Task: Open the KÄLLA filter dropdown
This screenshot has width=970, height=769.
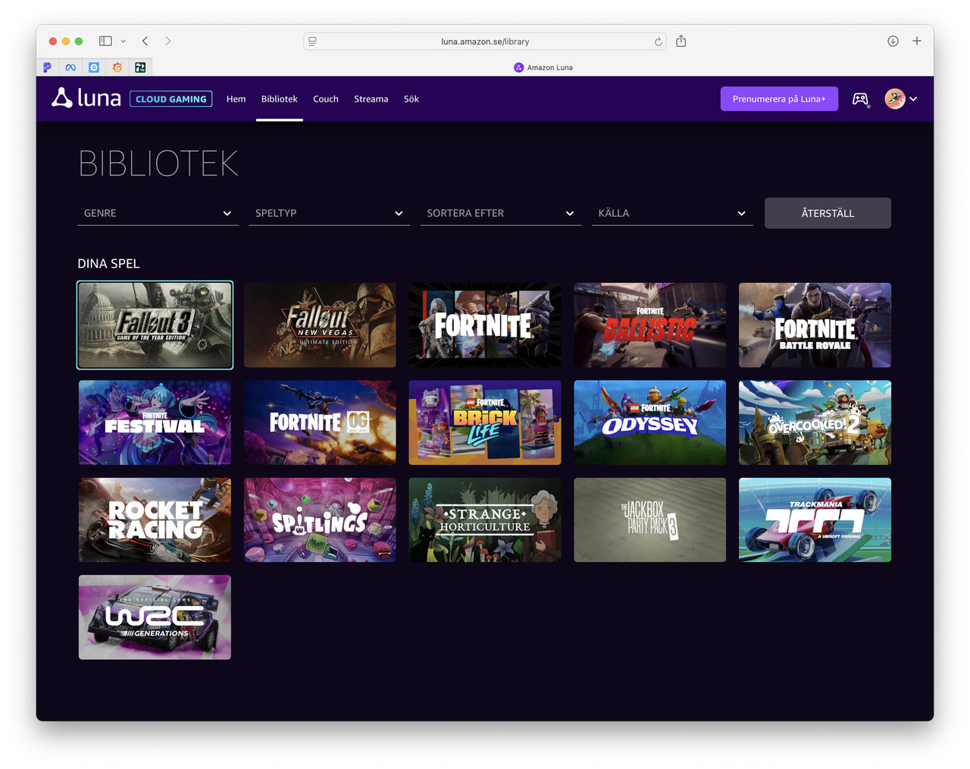Action: 671,213
